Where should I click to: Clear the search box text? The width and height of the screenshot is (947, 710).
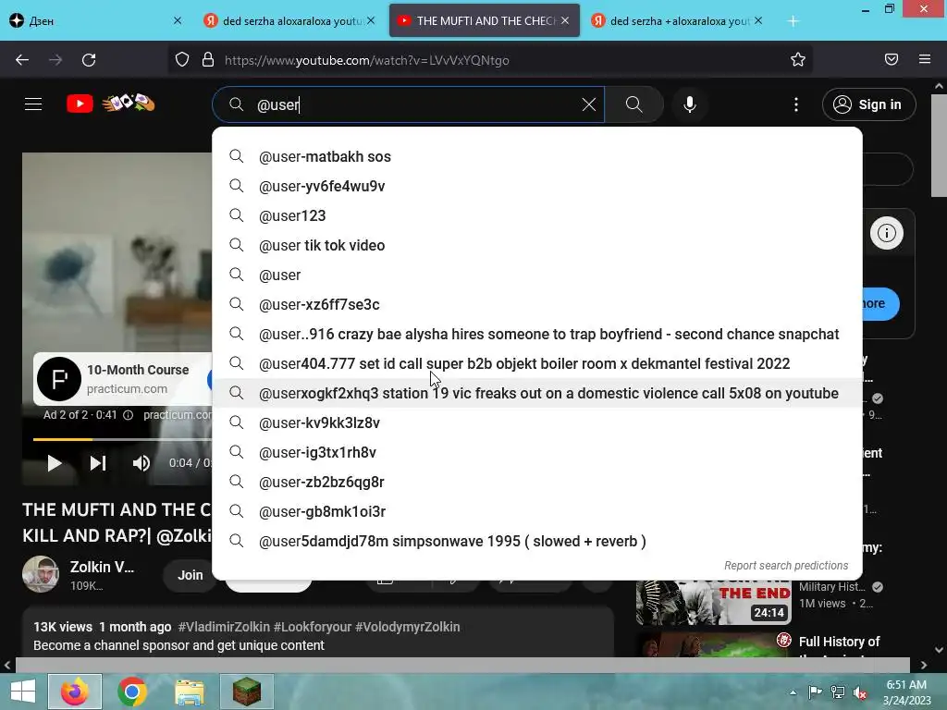click(589, 104)
